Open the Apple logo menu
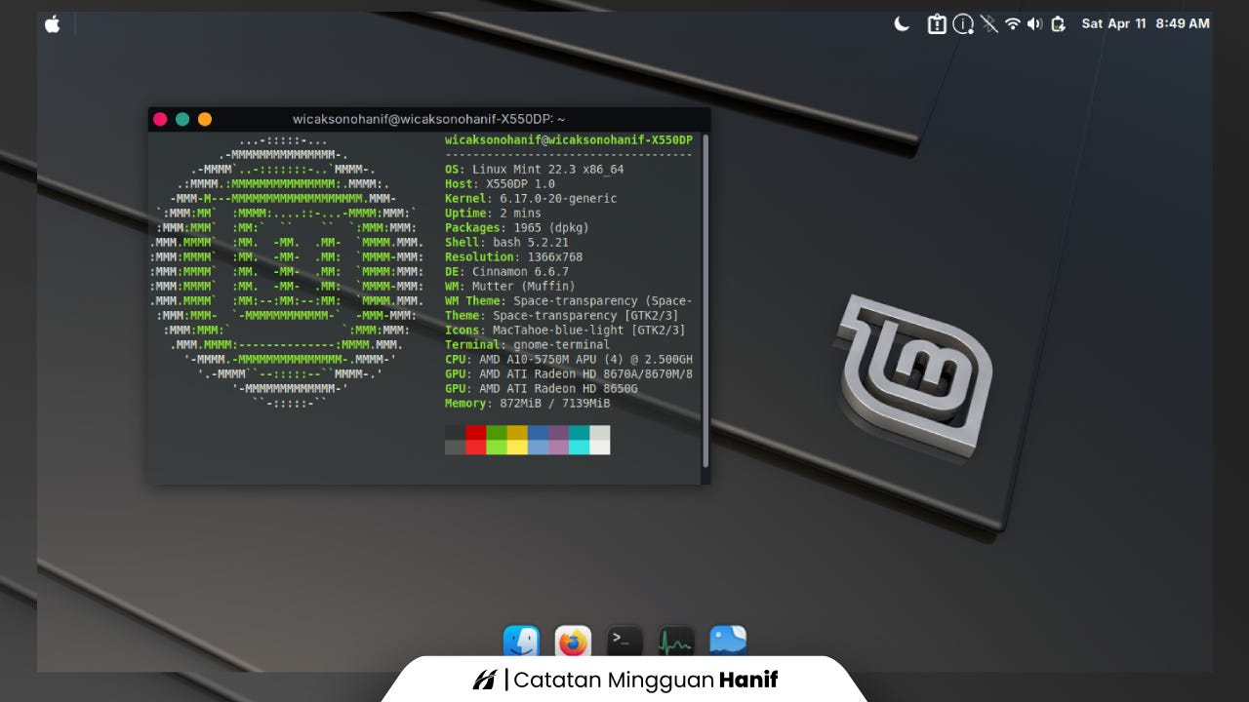 [x=52, y=24]
